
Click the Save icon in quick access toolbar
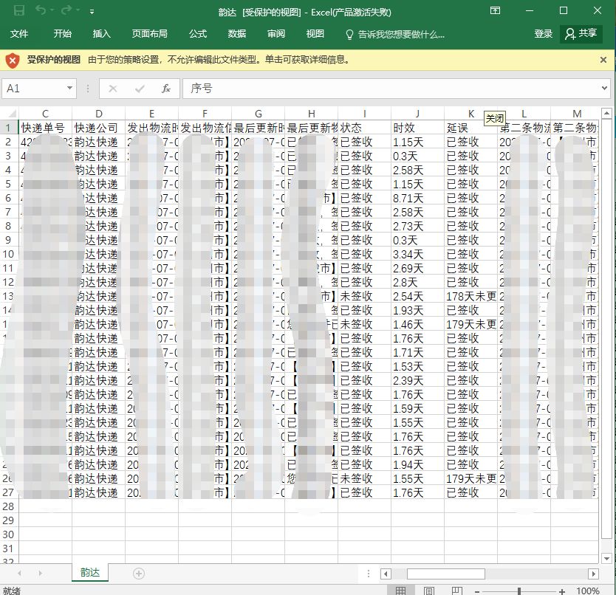tap(19, 10)
